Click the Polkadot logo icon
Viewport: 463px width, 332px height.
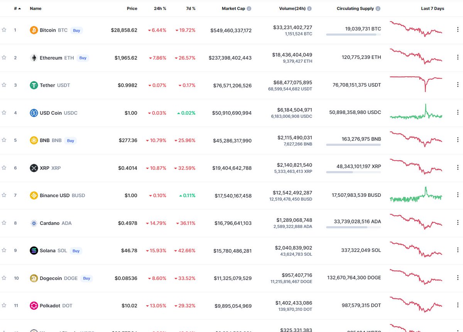click(x=34, y=305)
